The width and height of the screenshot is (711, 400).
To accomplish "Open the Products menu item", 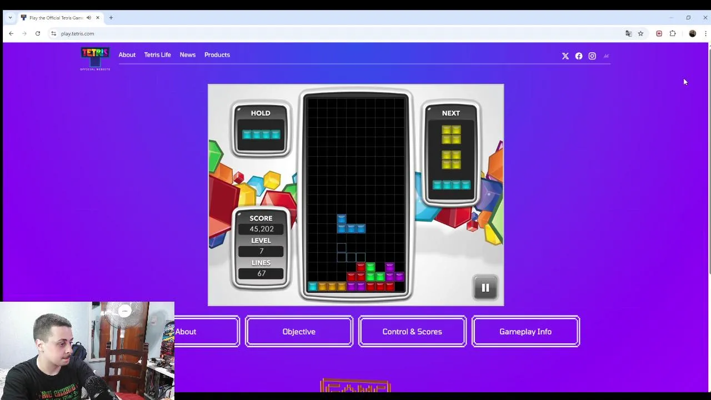I will 217,55.
